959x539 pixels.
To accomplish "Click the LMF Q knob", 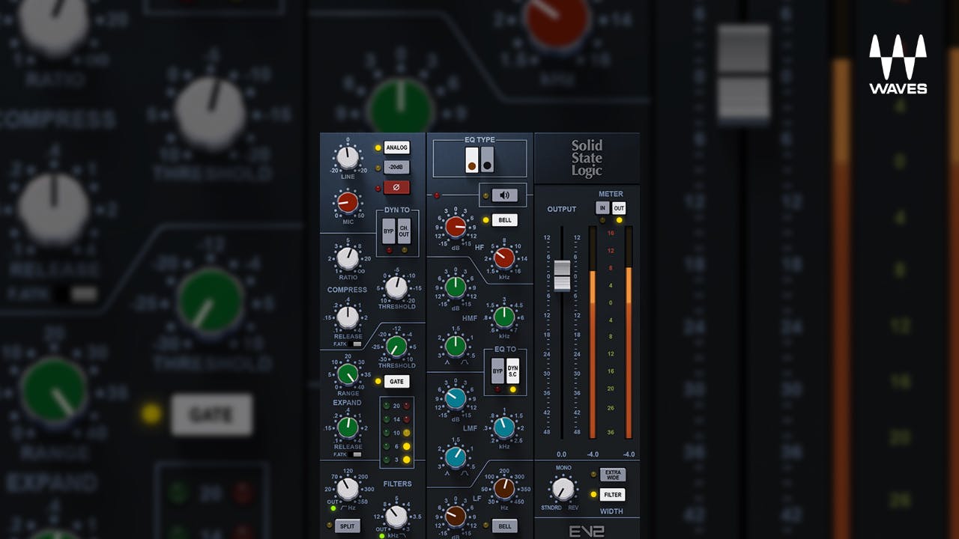I will point(456,457).
